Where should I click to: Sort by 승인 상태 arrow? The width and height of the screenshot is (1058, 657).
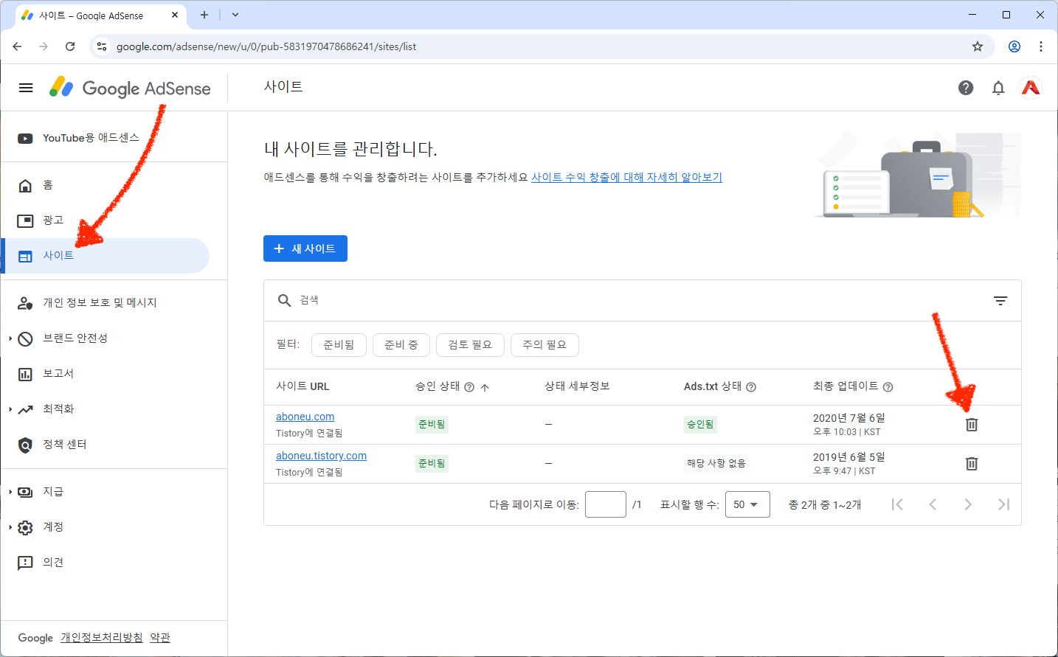point(485,387)
